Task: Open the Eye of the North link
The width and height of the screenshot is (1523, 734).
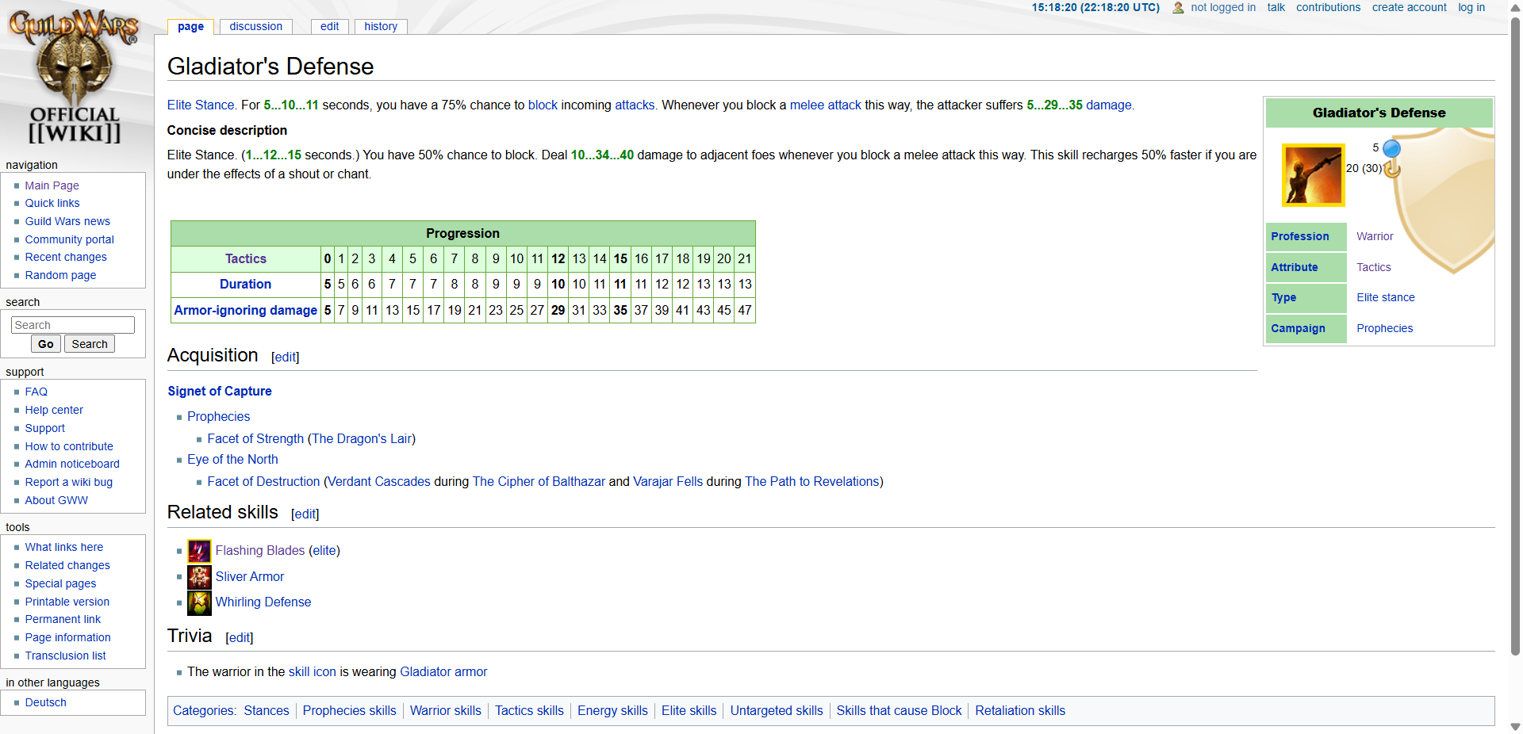Action: click(x=232, y=459)
